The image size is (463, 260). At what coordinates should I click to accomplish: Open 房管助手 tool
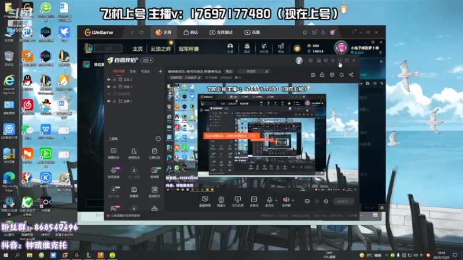point(134,153)
